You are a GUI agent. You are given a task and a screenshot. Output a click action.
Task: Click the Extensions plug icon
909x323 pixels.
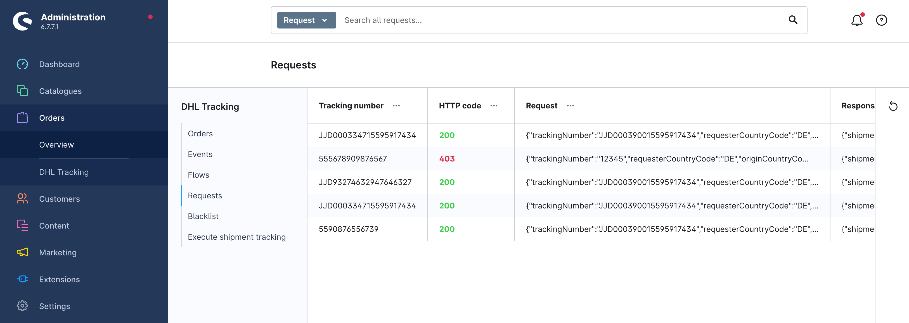(x=22, y=279)
